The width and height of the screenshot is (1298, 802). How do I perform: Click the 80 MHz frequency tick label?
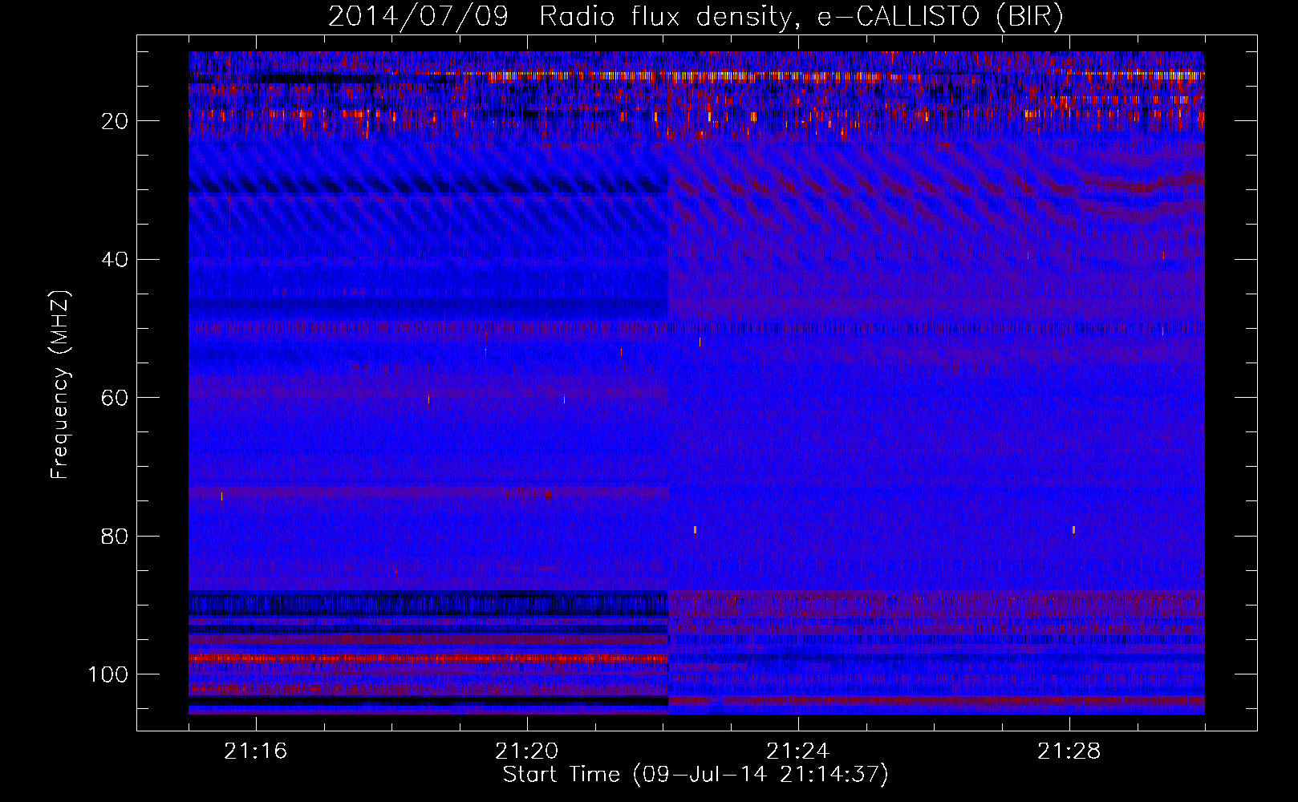pyautogui.click(x=115, y=537)
